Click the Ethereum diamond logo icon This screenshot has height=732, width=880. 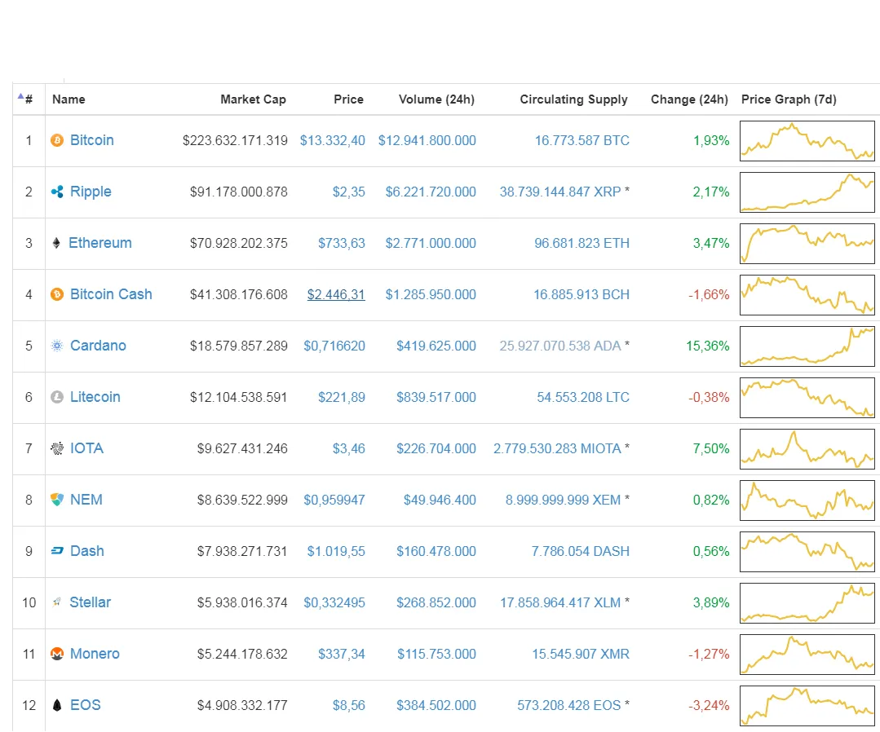click(56, 243)
